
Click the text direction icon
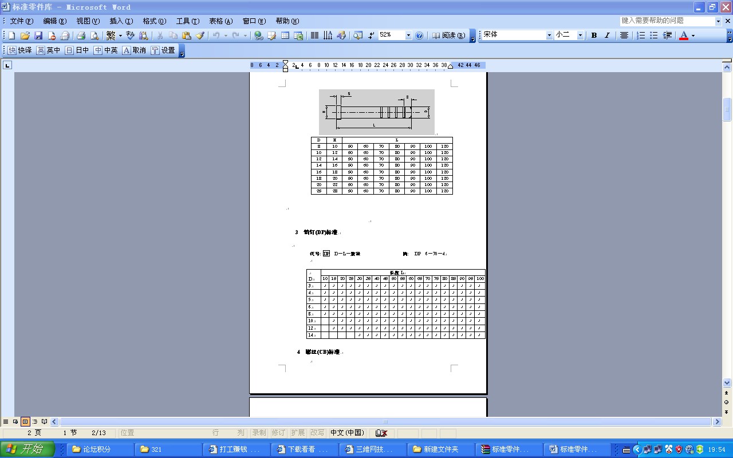coord(328,35)
